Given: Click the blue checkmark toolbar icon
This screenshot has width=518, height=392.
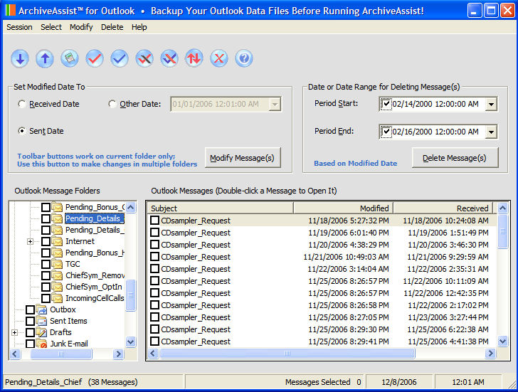Looking at the screenshot, I should [x=120, y=59].
